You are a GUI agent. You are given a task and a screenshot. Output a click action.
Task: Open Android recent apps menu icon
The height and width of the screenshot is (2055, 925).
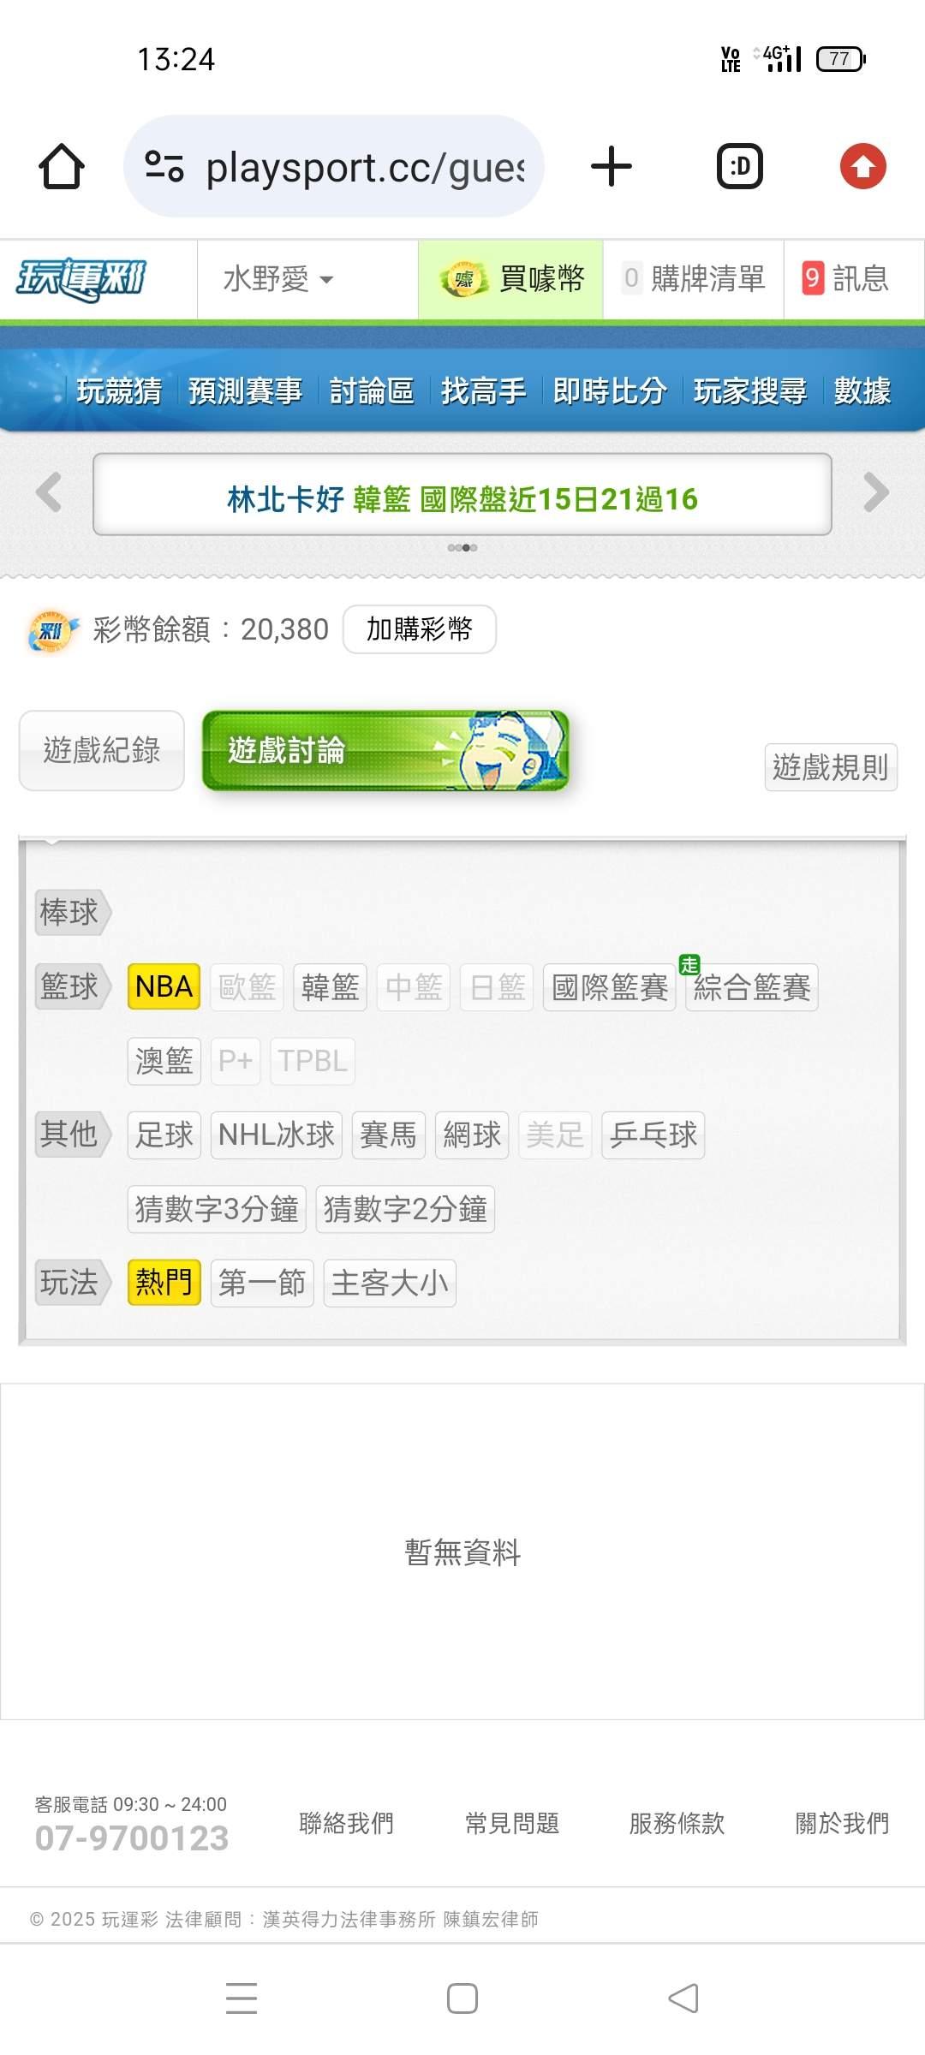tap(242, 1998)
